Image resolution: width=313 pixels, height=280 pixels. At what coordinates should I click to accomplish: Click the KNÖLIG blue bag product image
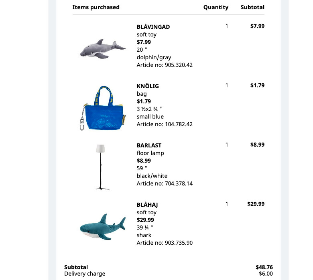pos(103,108)
